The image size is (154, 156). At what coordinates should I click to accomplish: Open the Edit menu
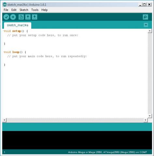tap(14, 10)
